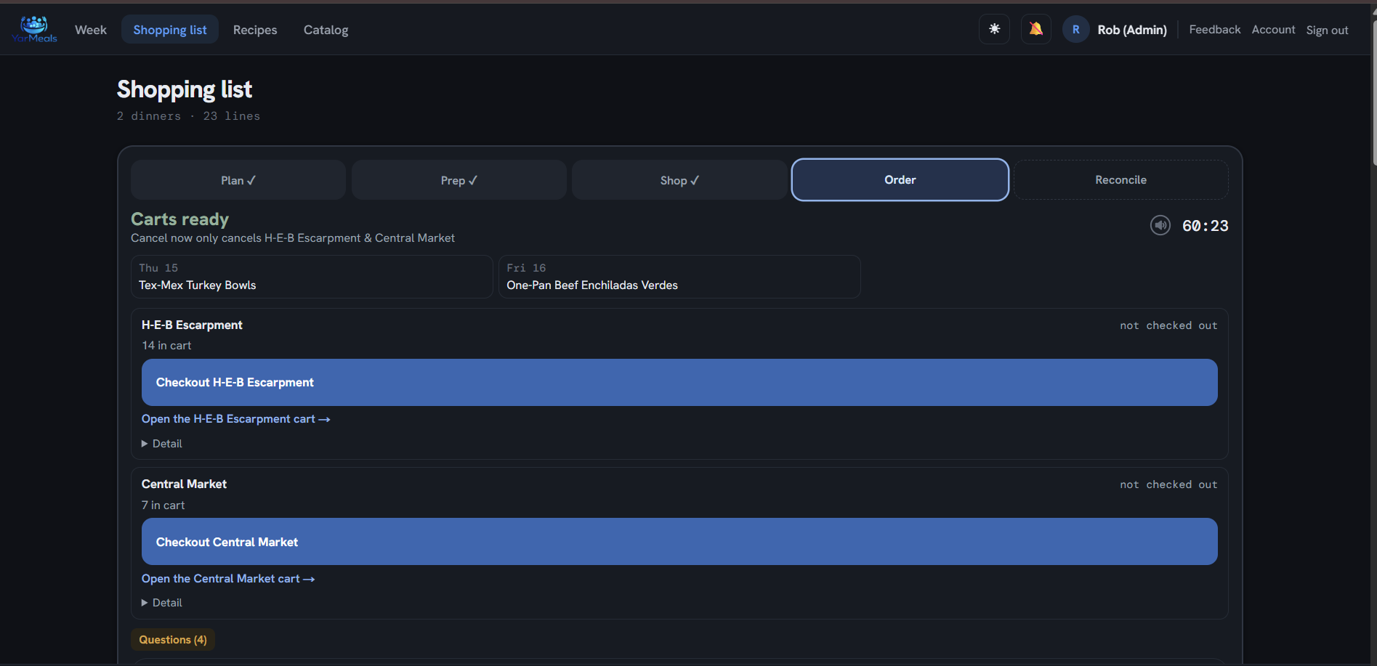Viewport: 1377px width, 666px height.
Task: Click Checkout H-E-B Escarpment button
Action: coord(679,383)
